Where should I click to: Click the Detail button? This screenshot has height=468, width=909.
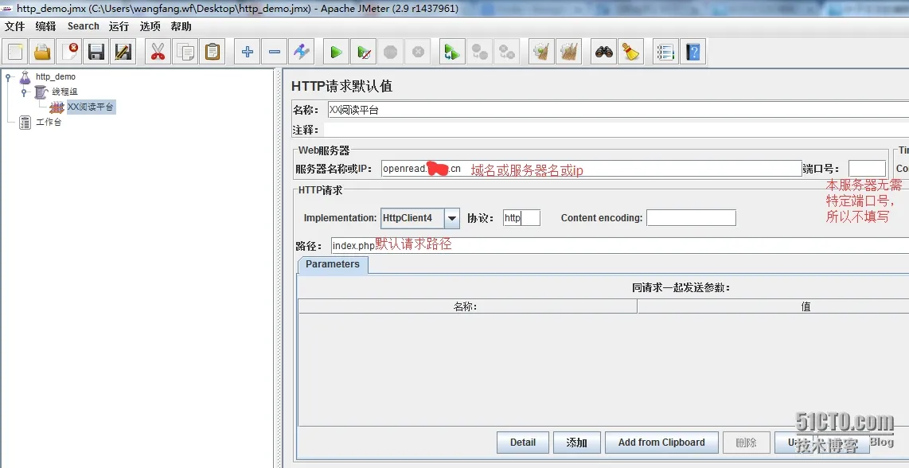point(523,443)
